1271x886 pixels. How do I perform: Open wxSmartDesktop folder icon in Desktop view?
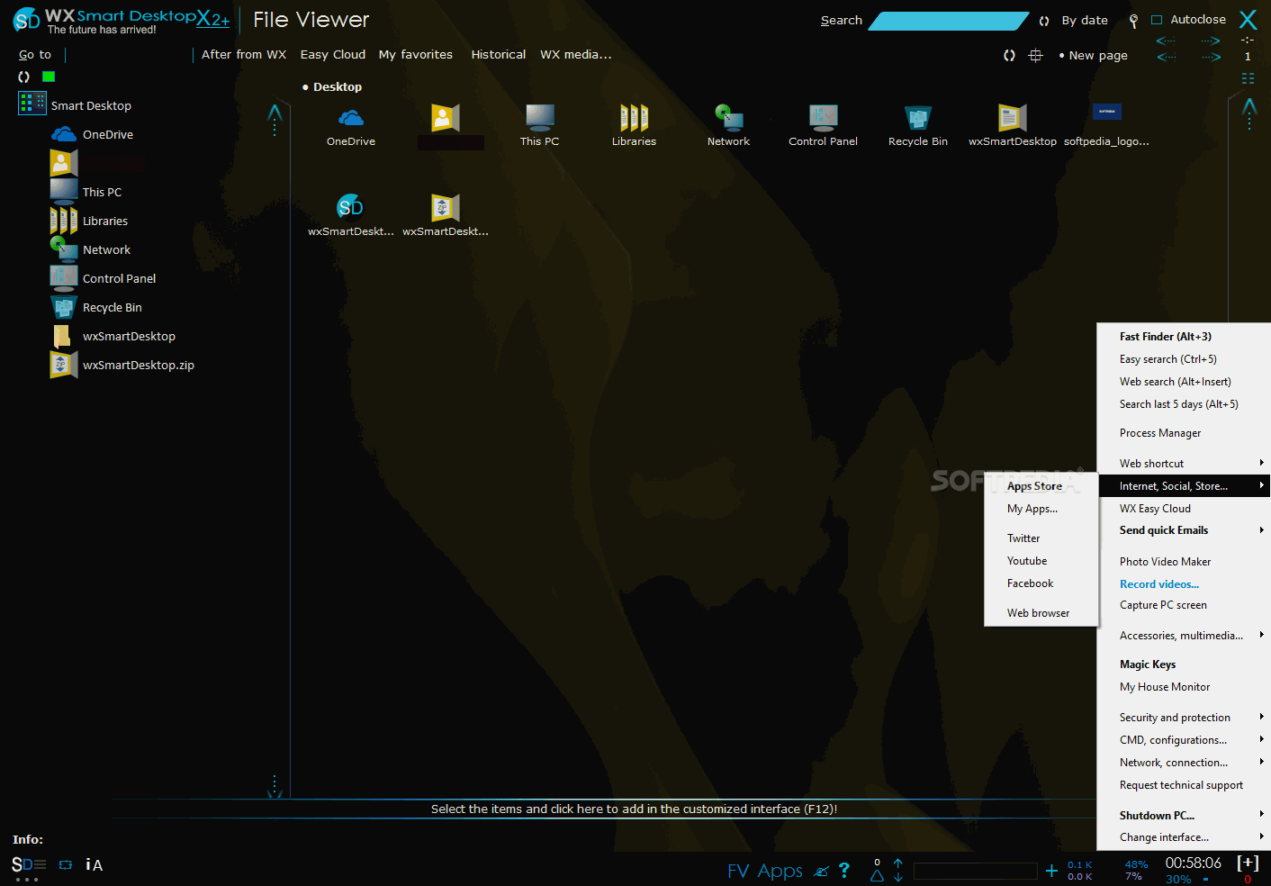point(1013,118)
